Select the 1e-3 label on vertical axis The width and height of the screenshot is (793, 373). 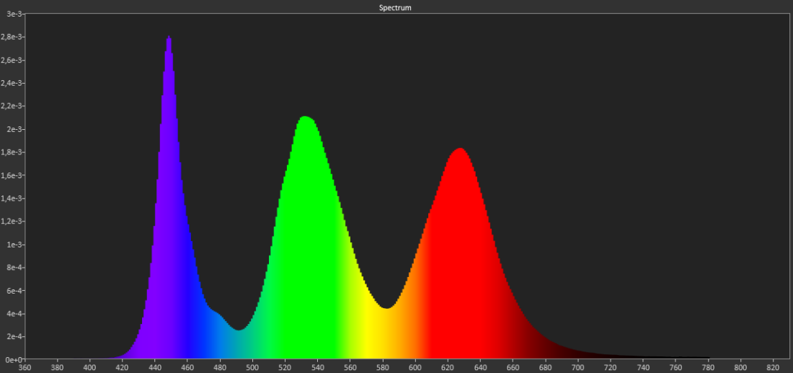coord(12,245)
